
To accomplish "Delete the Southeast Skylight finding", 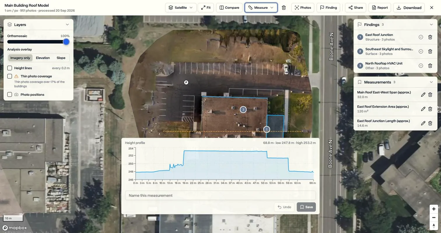I will pos(430,51).
